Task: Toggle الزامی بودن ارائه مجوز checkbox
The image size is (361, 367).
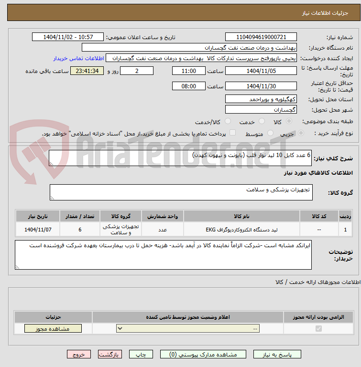Action: click(318, 329)
